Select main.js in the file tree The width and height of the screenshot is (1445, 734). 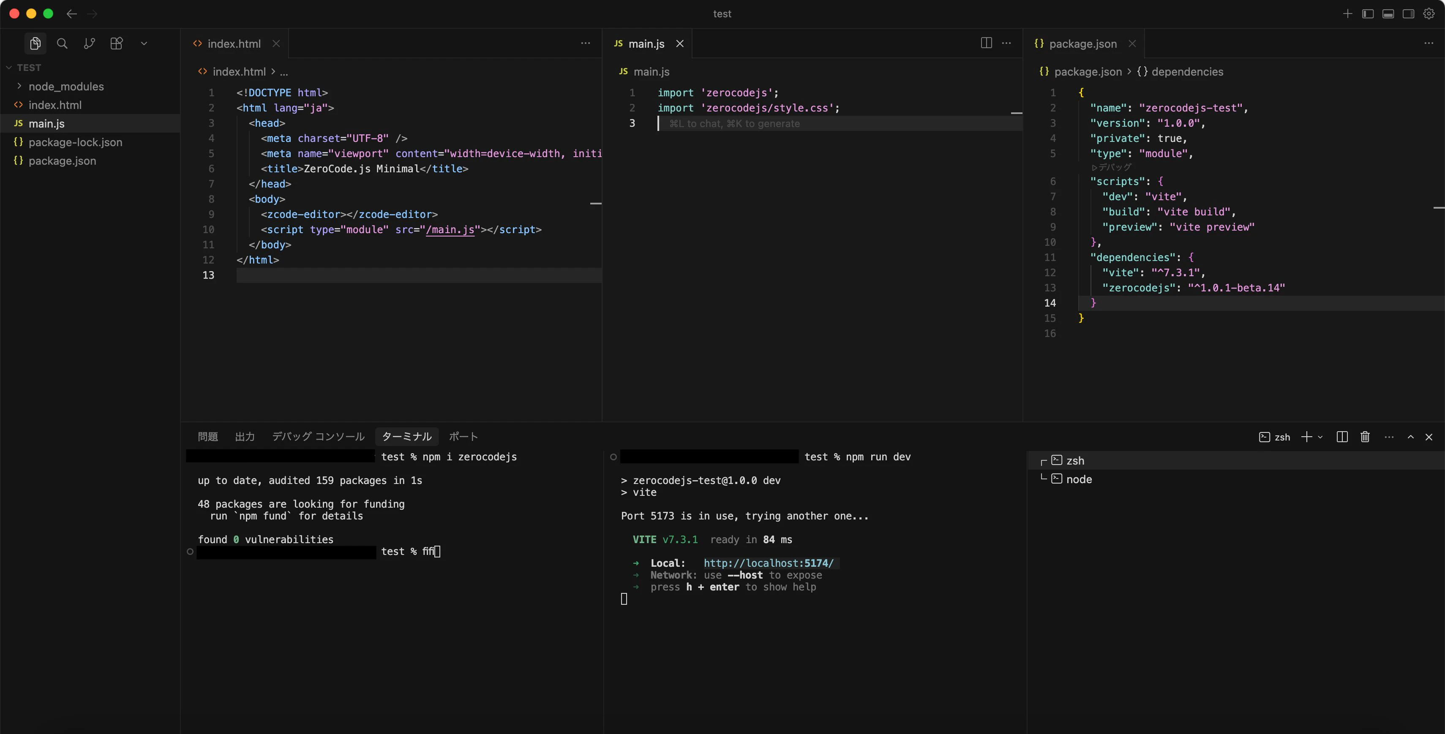tap(90, 123)
